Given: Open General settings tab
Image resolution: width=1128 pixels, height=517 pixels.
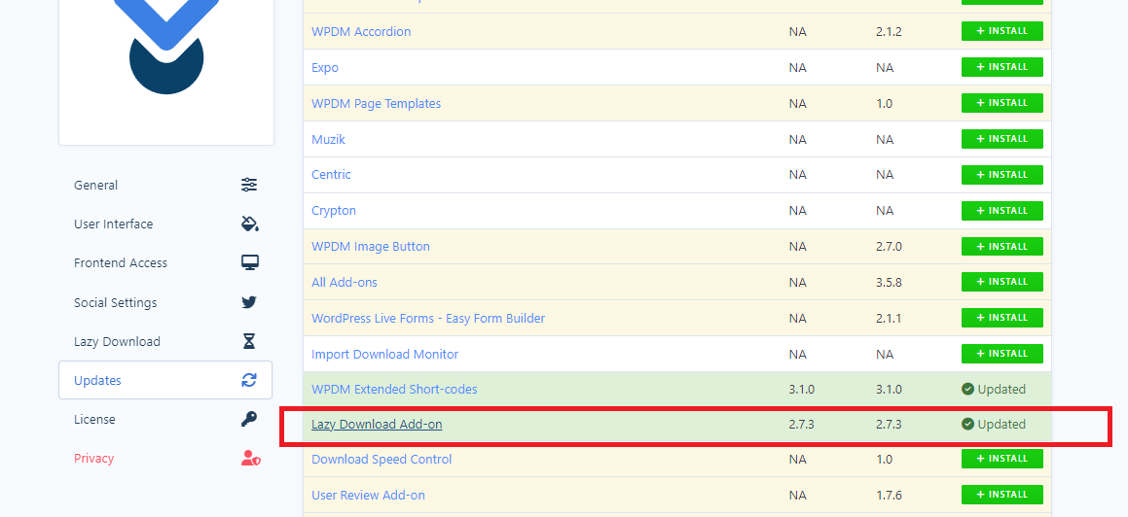Looking at the screenshot, I should pos(165,186).
